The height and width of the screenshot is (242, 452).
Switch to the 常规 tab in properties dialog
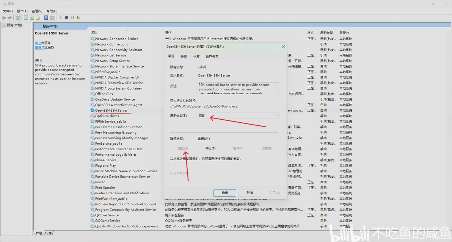coord(171,56)
